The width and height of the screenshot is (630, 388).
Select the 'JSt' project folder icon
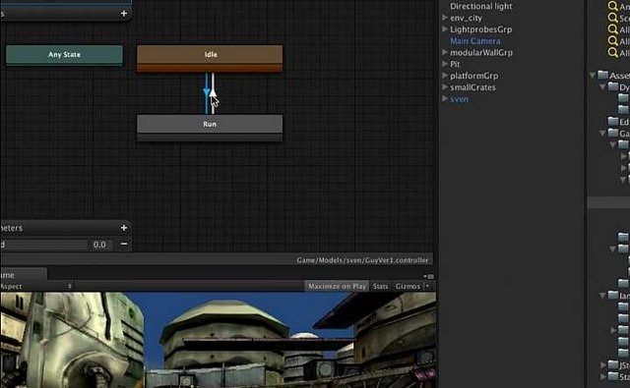pos(613,364)
